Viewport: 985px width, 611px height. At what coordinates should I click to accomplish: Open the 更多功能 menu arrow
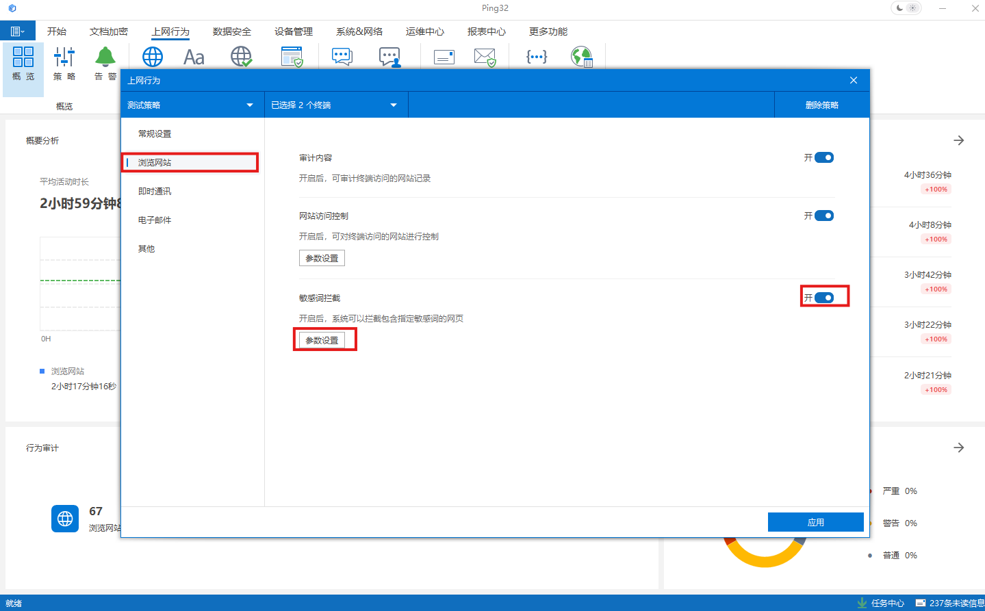tap(548, 31)
